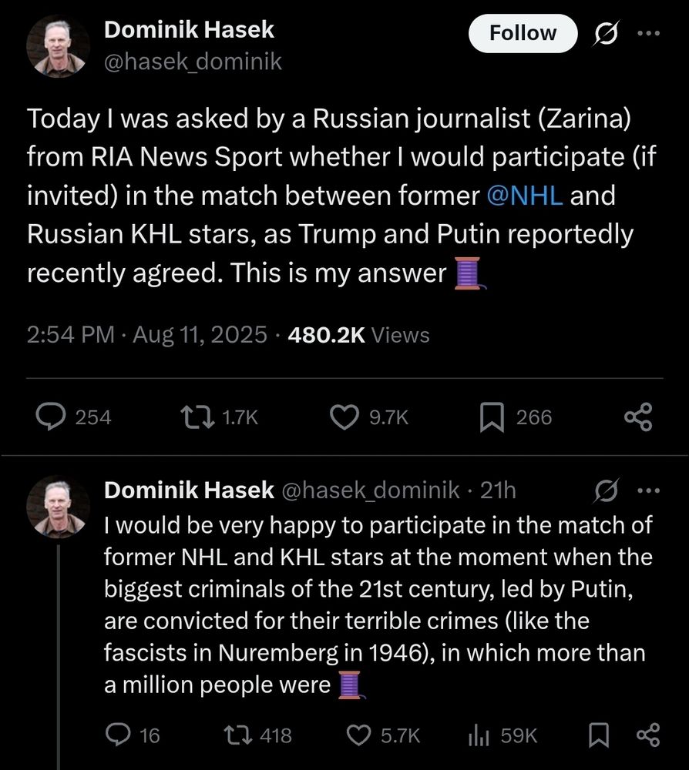Like the thread reply tweet
The width and height of the screenshot is (689, 770).
(x=359, y=735)
